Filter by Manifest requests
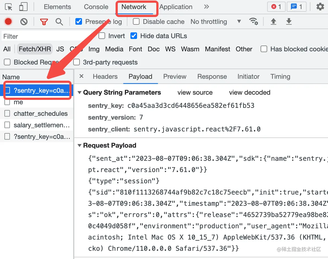This screenshot has width=328, height=259. pyautogui.click(x=217, y=49)
